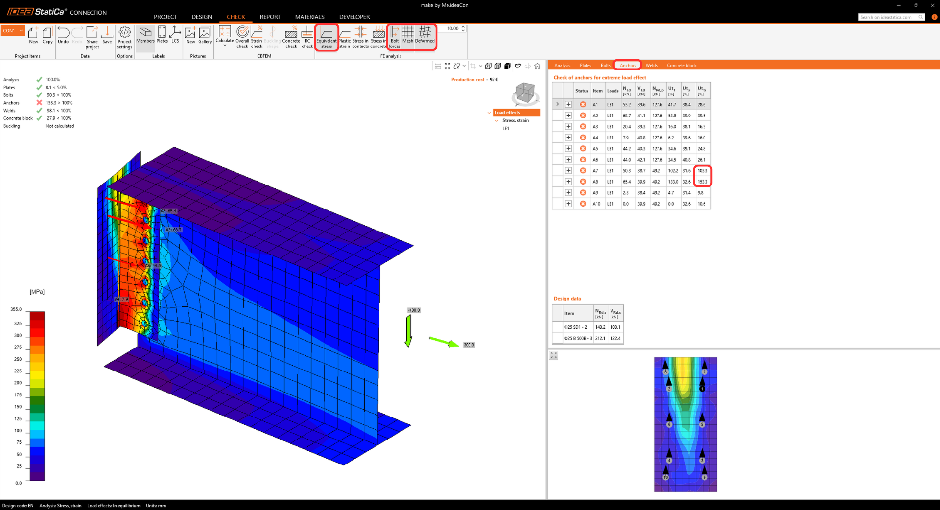940x510 pixels.
Task: Toggle Plates labels
Action: 162,35
